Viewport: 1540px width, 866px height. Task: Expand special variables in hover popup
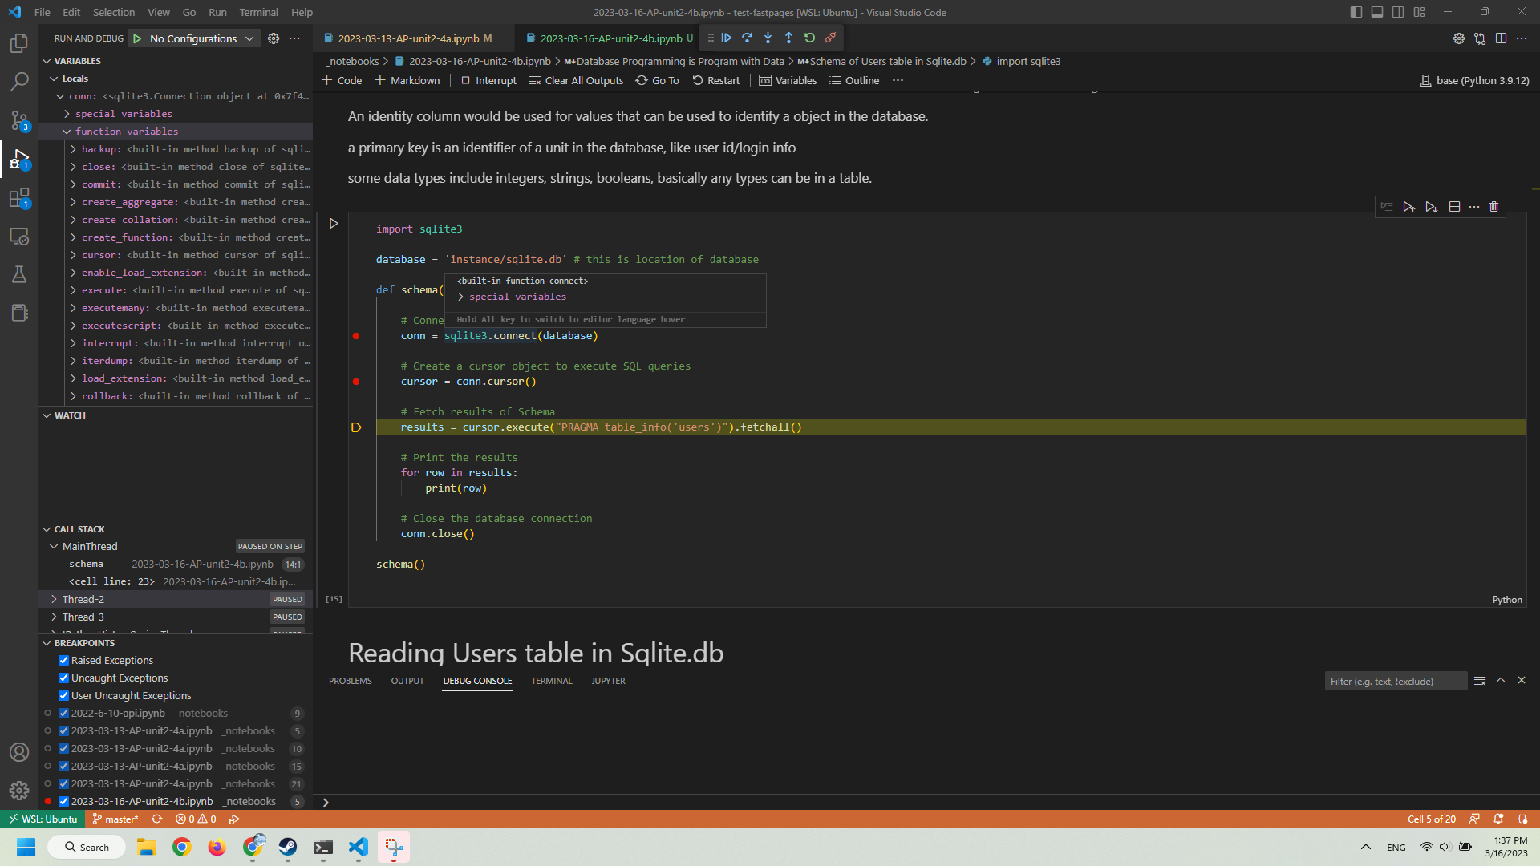pyautogui.click(x=460, y=297)
